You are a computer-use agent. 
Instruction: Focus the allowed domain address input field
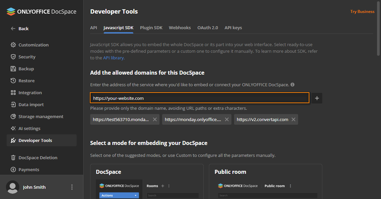click(200, 98)
